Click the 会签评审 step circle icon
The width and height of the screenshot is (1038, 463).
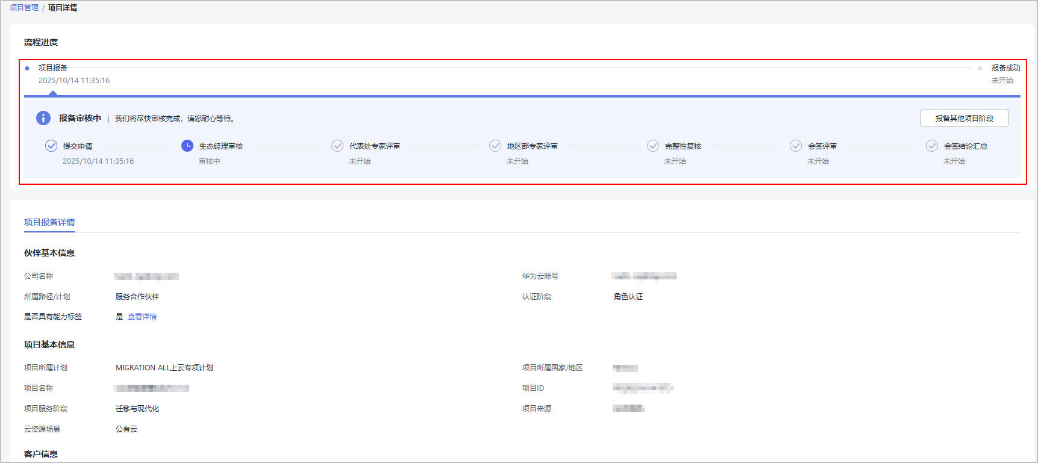[x=796, y=146]
